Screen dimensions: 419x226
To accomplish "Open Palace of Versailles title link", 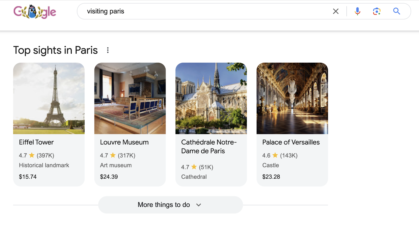I will tap(291, 142).
